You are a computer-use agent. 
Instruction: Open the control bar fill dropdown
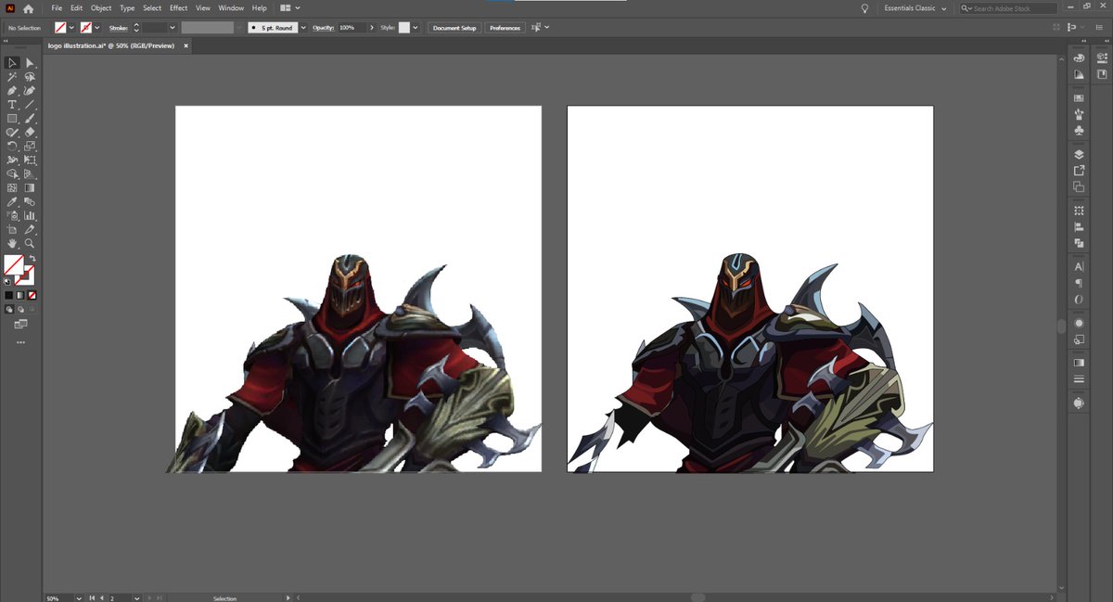point(71,28)
